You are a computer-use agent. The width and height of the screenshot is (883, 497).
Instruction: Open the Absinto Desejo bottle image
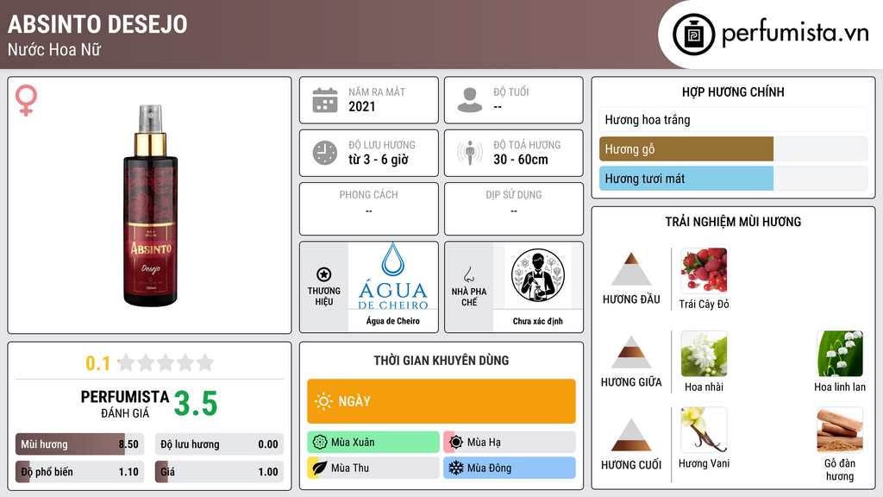(150, 205)
